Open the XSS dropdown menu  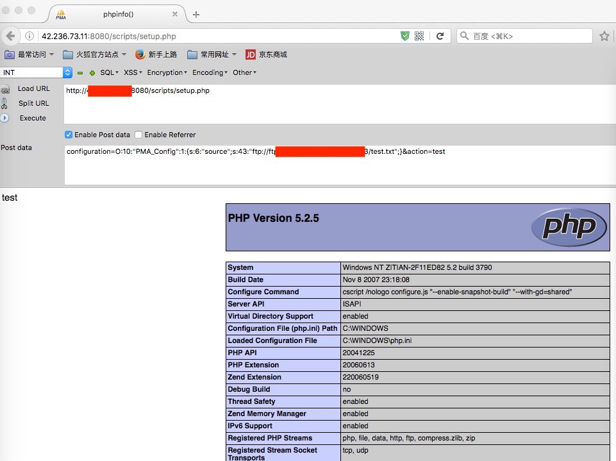[133, 72]
